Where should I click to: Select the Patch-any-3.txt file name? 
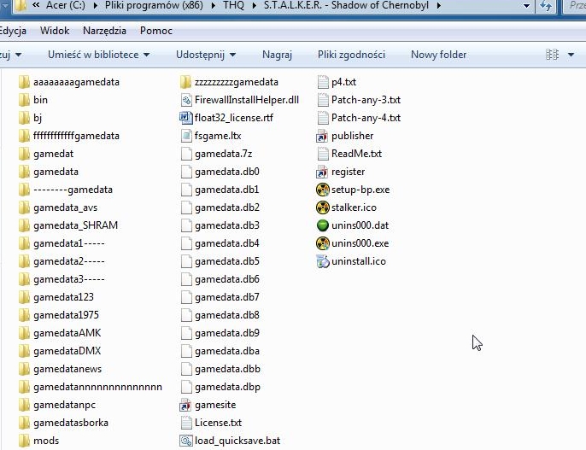(366, 100)
